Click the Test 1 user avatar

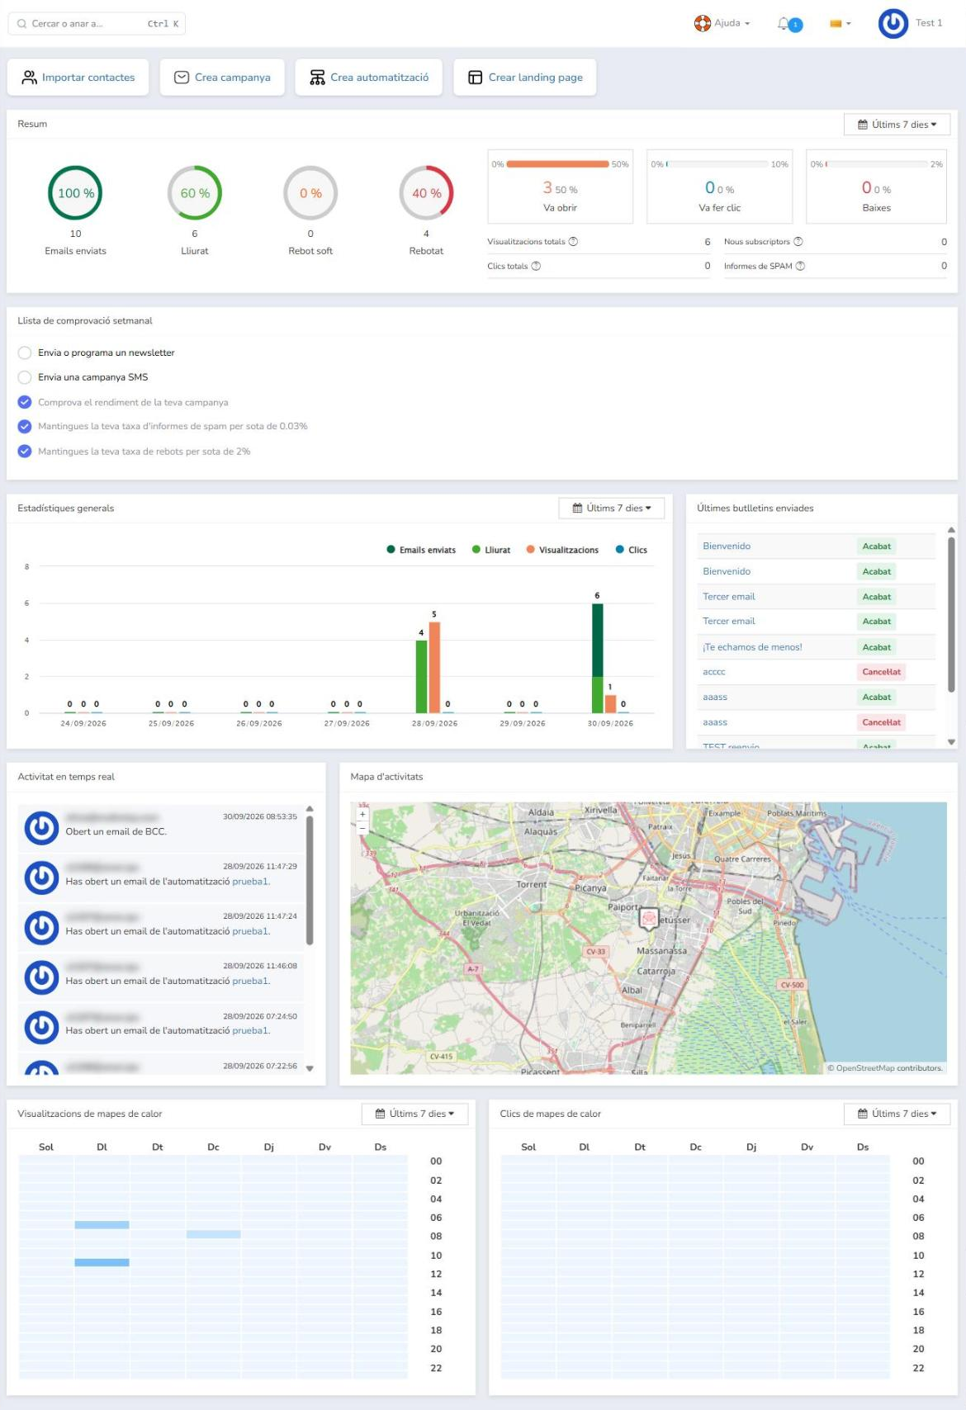893,24
